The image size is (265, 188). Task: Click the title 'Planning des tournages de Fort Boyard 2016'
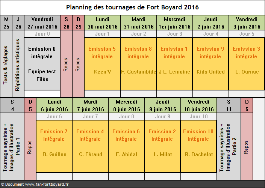(x=132, y=7)
